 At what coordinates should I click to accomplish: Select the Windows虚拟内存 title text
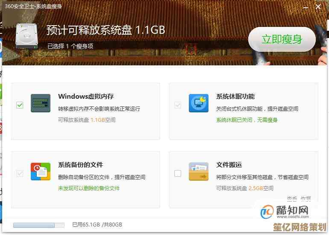[86, 97]
